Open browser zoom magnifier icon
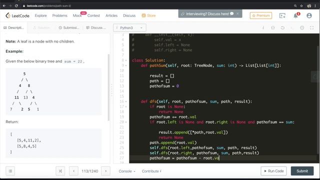320x180 pixels. click(295, 5)
